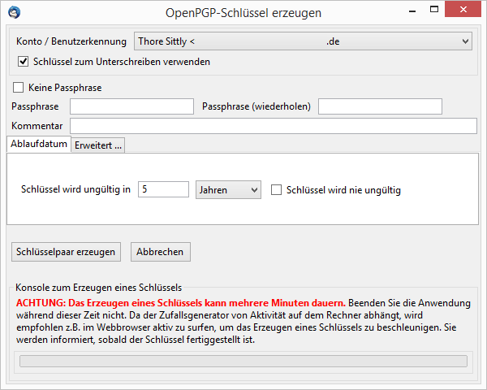This screenshot has width=487, height=390.
Task: Click the 'Schlüsselpaar erzeugen' button
Action: (x=66, y=252)
